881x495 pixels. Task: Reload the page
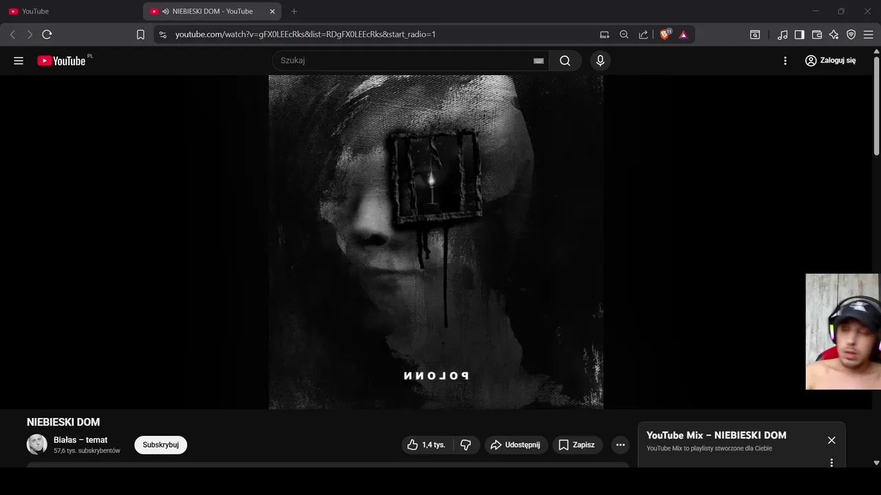[47, 34]
